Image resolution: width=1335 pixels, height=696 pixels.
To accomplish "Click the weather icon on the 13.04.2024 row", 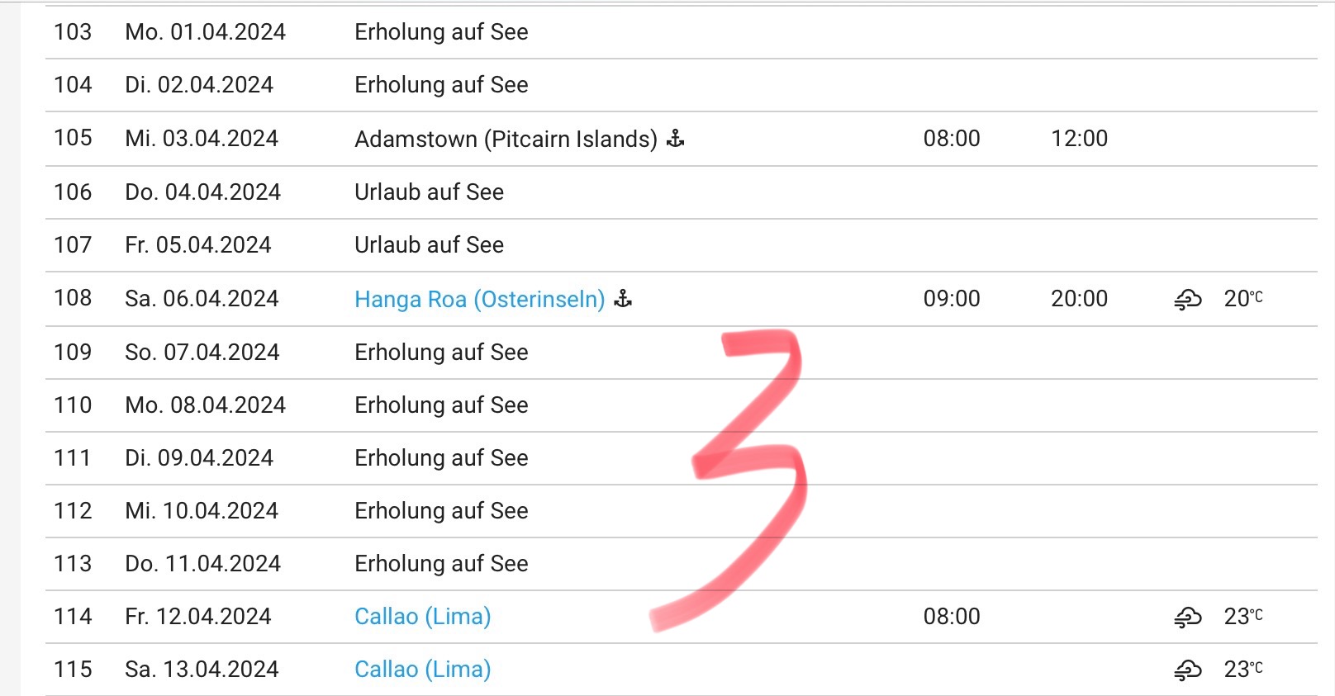I will [1187, 670].
